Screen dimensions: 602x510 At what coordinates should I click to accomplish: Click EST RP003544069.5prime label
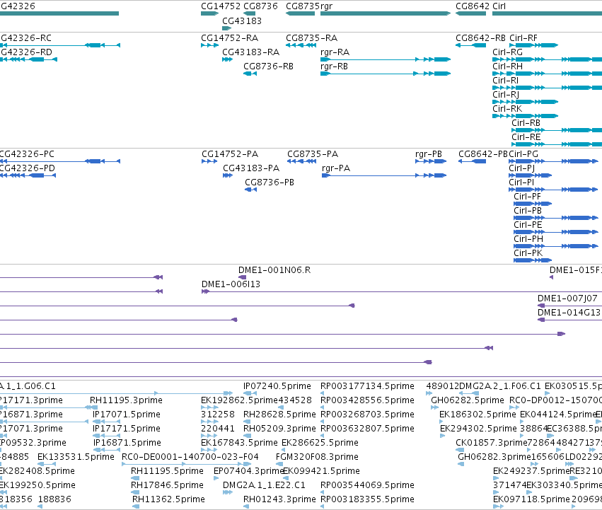(367, 485)
